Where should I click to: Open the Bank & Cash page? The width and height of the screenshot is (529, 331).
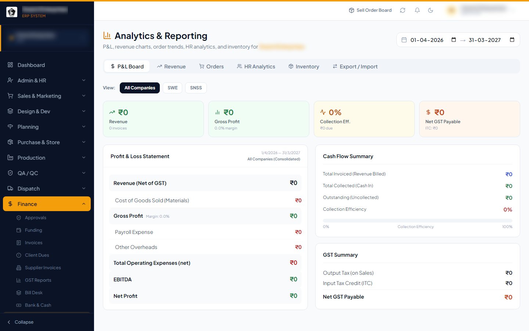tap(38, 305)
